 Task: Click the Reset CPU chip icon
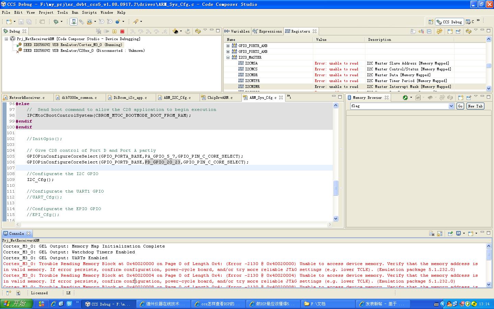[x=176, y=31]
